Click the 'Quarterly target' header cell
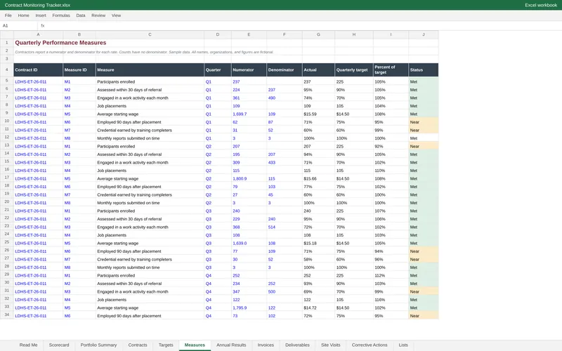The height and width of the screenshot is (351, 562). [354, 69]
